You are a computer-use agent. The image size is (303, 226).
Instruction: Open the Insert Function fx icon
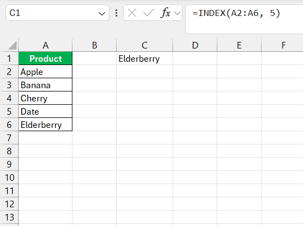(165, 13)
